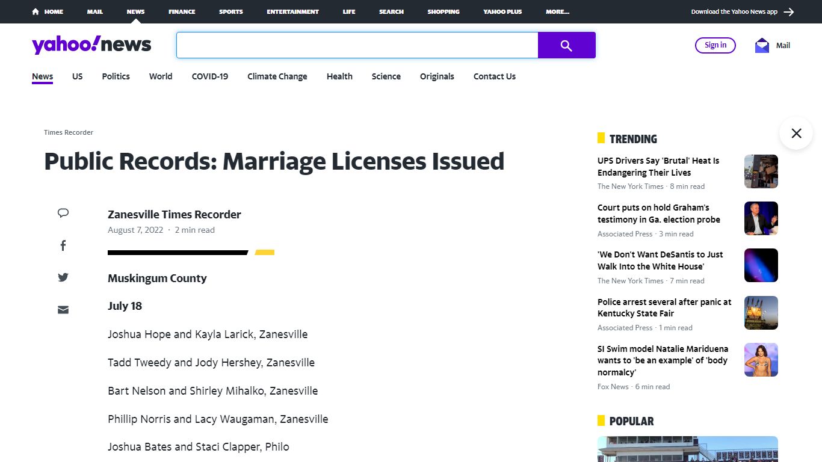This screenshot has height=462, width=822.
Task: Click the Zanesville Times Recorder author name
Action: click(175, 215)
